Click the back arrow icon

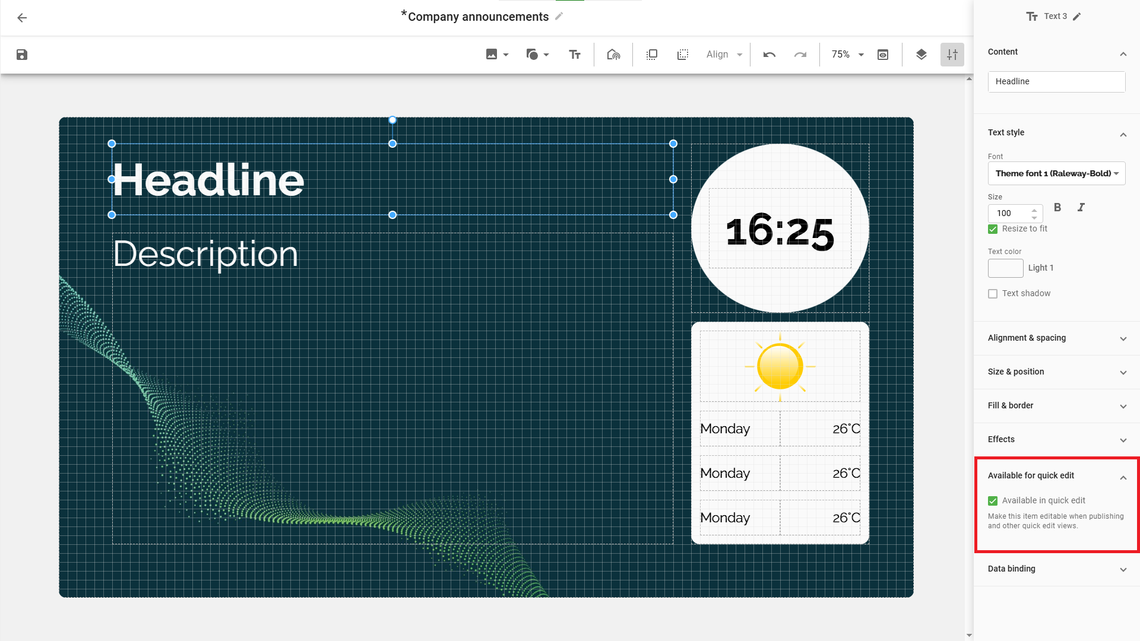coord(22,18)
